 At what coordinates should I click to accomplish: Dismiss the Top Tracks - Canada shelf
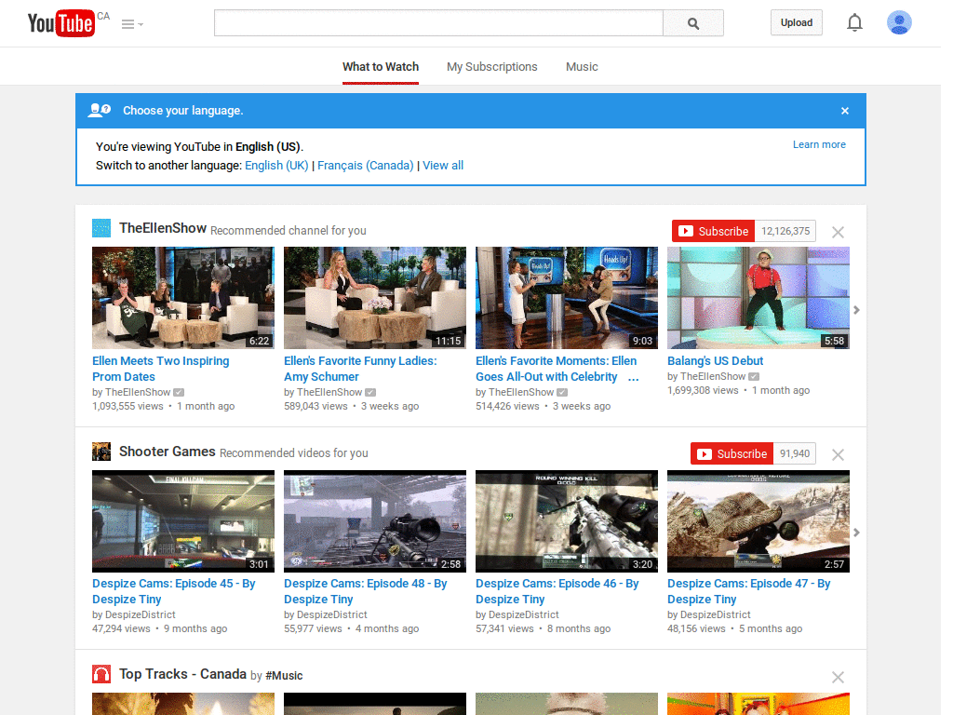point(838,678)
